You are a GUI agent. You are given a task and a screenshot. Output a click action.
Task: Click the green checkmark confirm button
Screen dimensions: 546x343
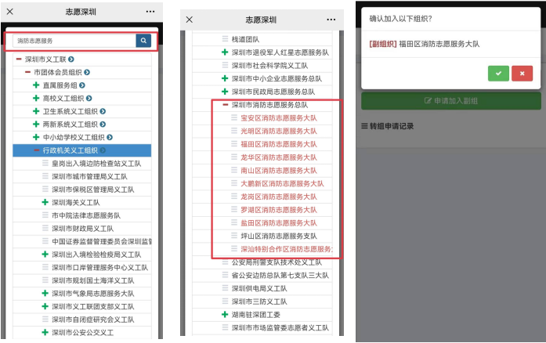pyautogui.click(x=497, y=73)
